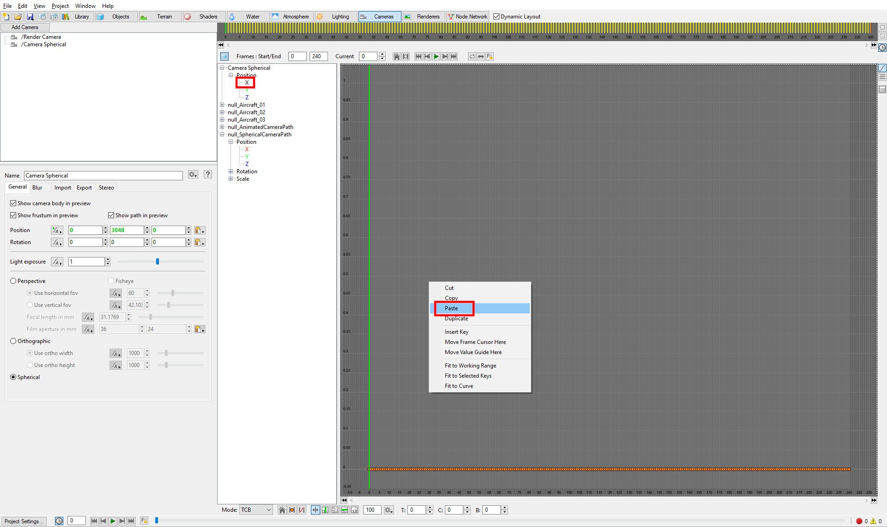Screen dimensions: 887x527
Task: Open the help question mark icon
Action: (208, 174)
